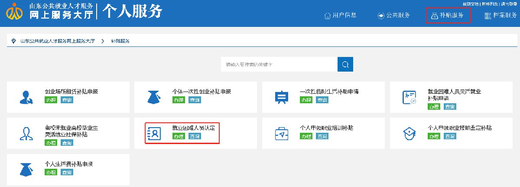Click the 个人申领职业技能鉴定补贴 title text
The height and width of the screenshot is (187, 520).
[x=460, y=128]
